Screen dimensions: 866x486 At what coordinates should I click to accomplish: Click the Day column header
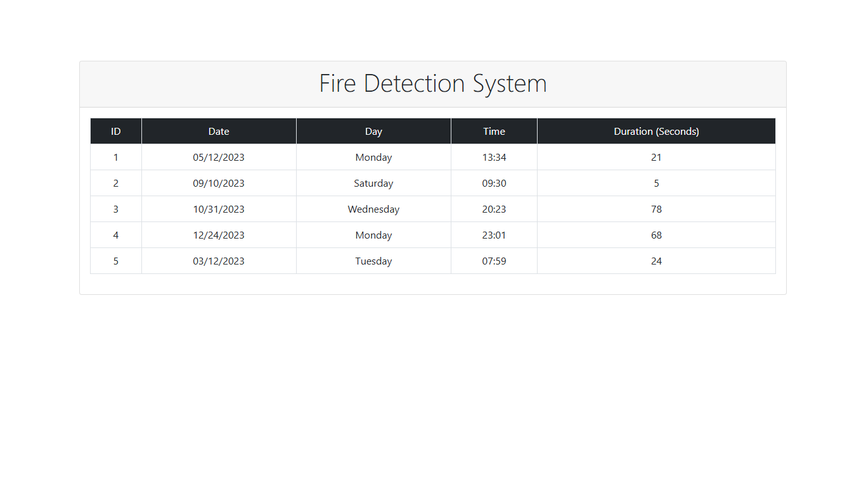[373, 131]
